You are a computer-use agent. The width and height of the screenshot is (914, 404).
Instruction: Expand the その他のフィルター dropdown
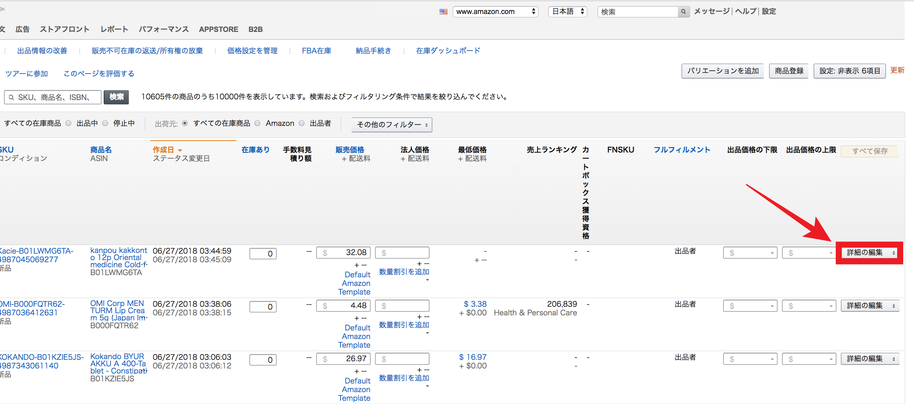click(392, 125)
